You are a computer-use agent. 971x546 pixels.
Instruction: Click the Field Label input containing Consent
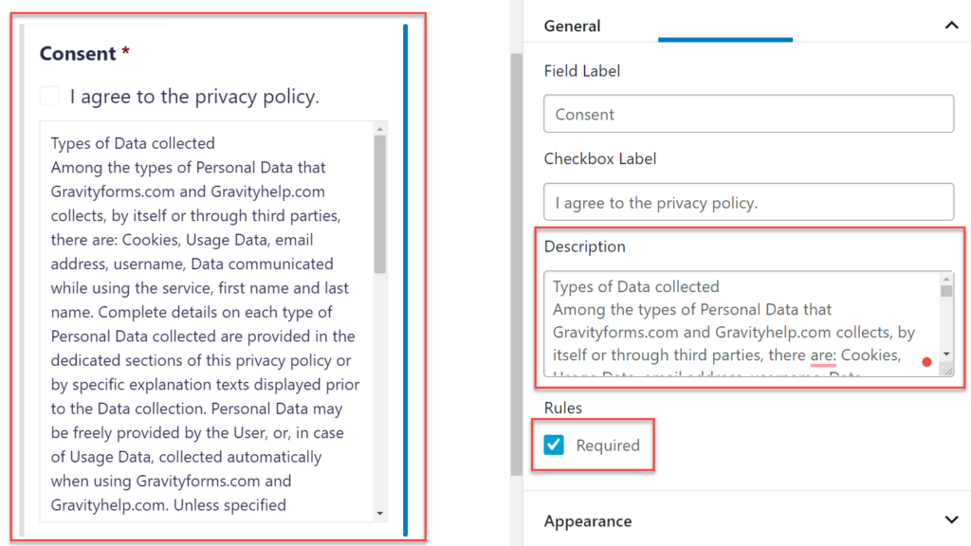[x=749, y=114]
